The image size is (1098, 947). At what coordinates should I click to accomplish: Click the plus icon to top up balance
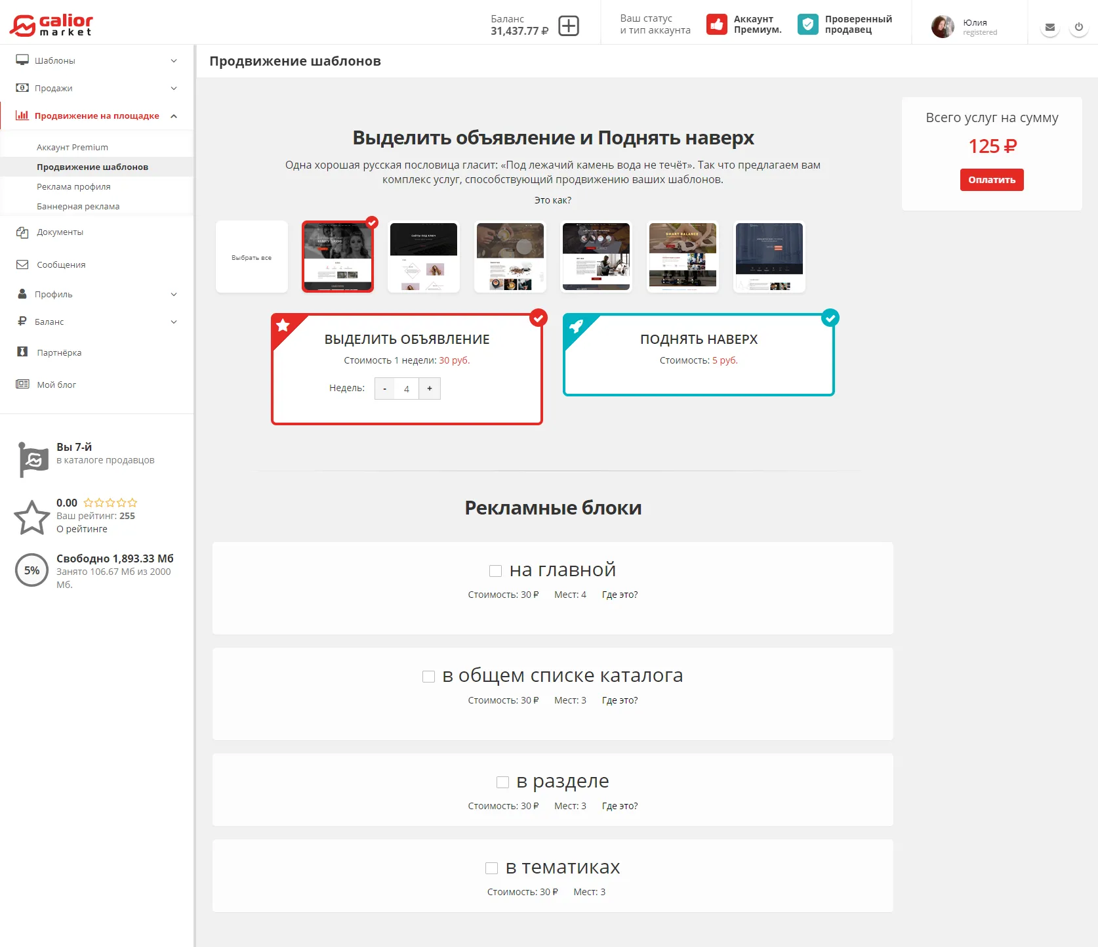click(x=568, y=26)
